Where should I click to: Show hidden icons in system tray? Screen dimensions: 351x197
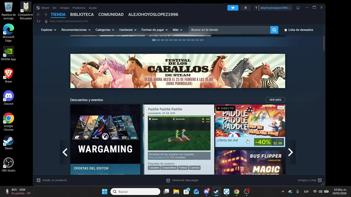point(283,192)
